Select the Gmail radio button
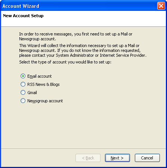The width and height of the screenshot is (167, 168). tap(23, 93)
